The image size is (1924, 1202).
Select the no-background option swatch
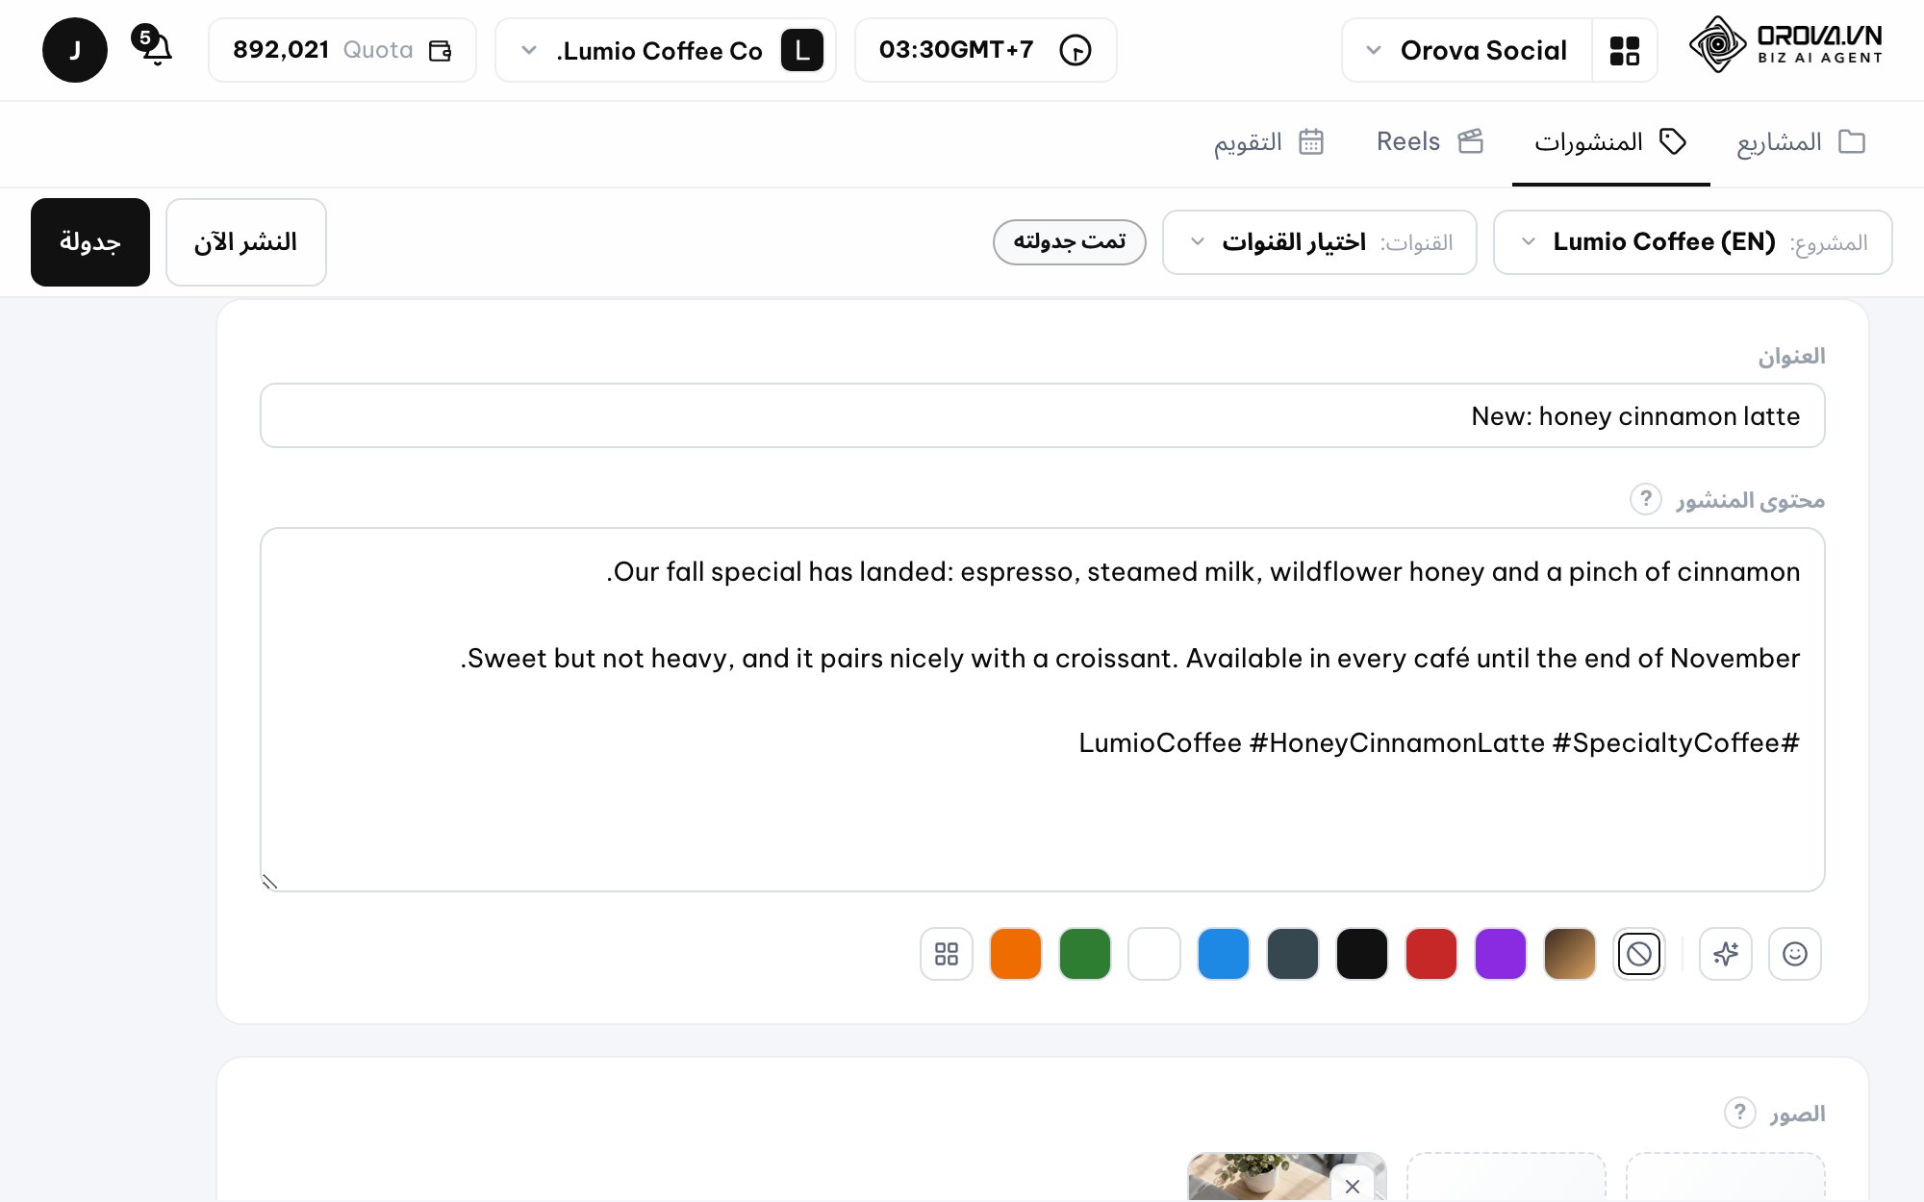pos(1639,954)
